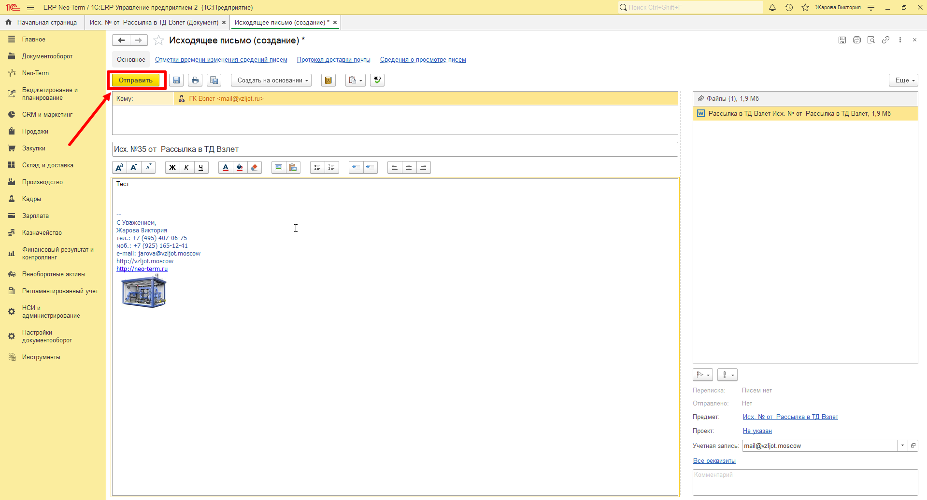
Task: Expand the Учетная запись dropdown arrow
Action: click(902, 446)
